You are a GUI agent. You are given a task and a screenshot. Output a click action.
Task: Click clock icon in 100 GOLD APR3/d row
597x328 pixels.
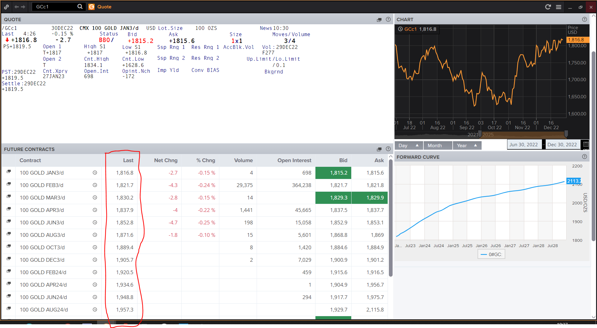(95, 210)
